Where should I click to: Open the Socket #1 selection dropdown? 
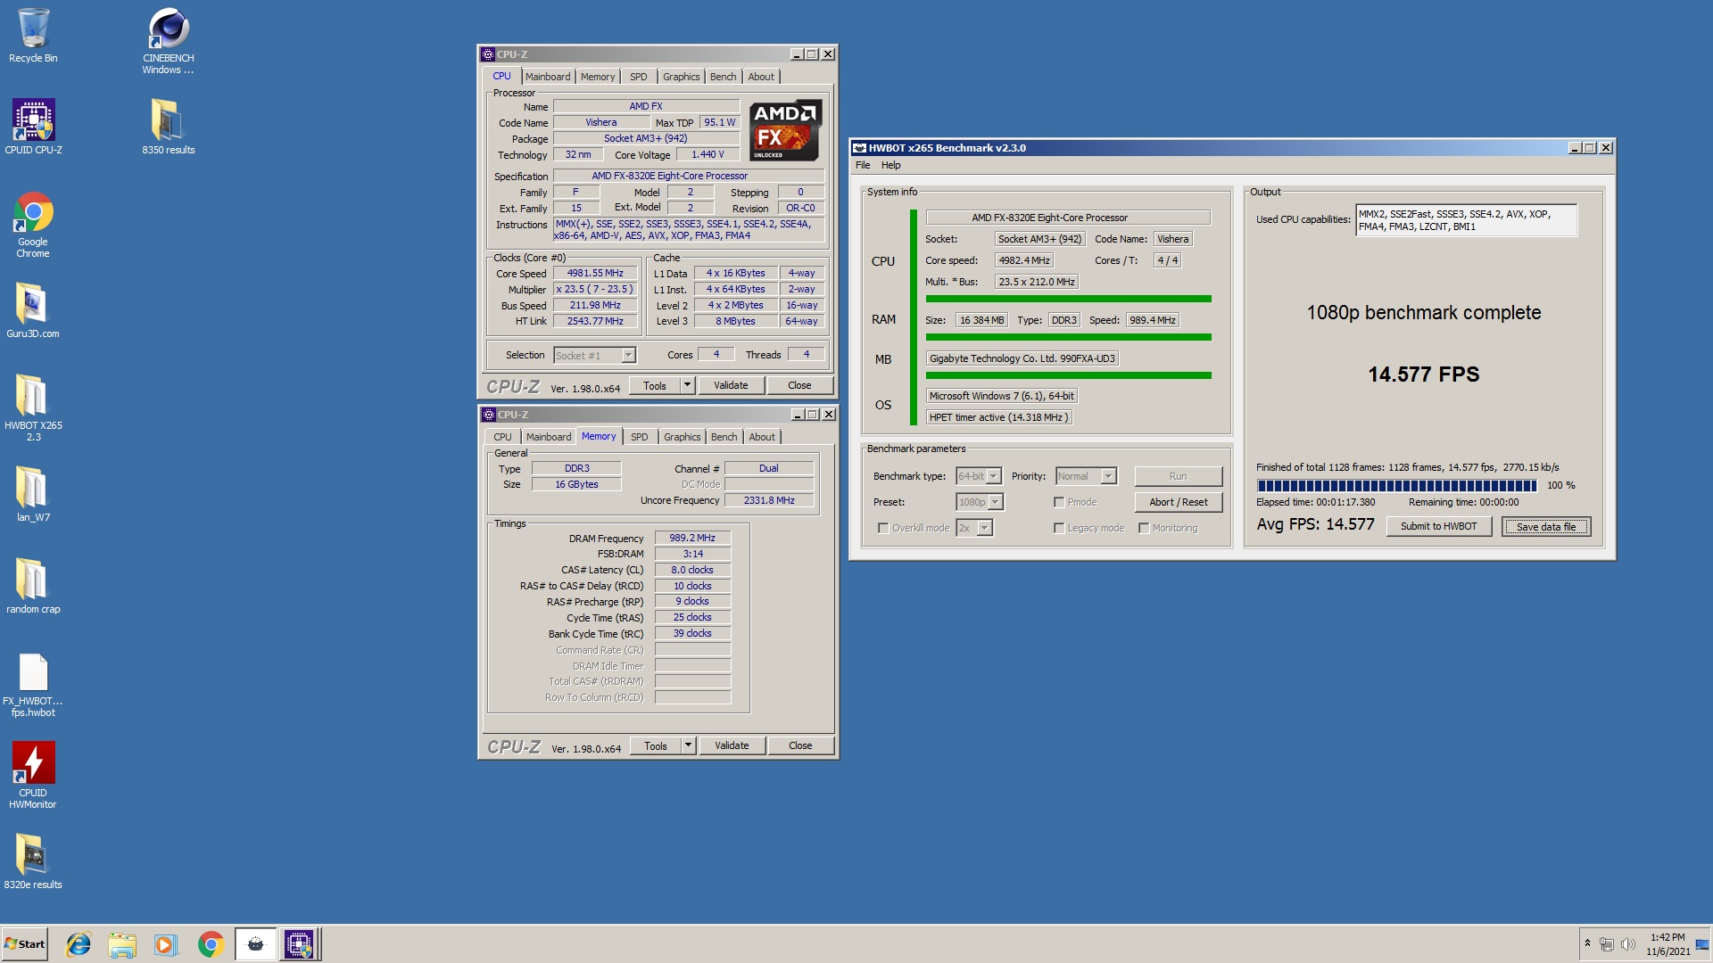point(594,355)
